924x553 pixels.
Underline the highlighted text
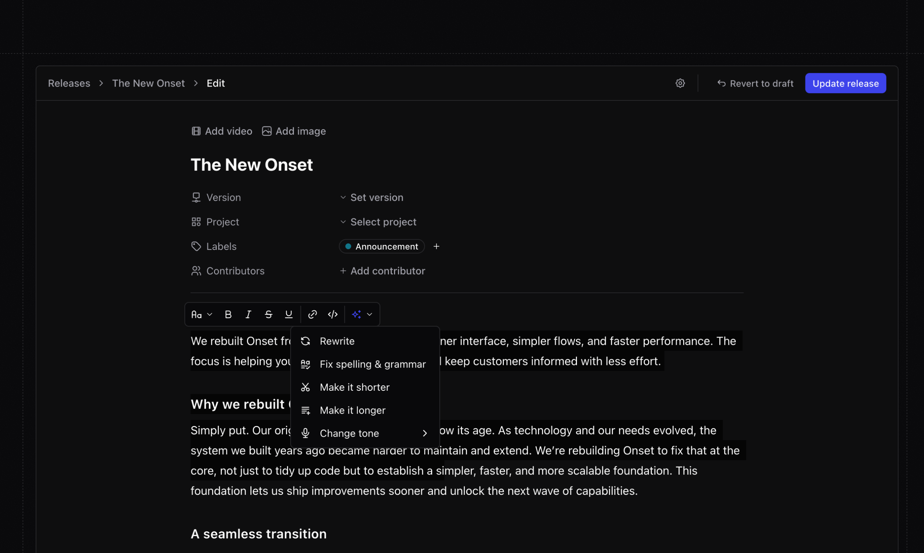pyautogui.click(x=288, y=314)
